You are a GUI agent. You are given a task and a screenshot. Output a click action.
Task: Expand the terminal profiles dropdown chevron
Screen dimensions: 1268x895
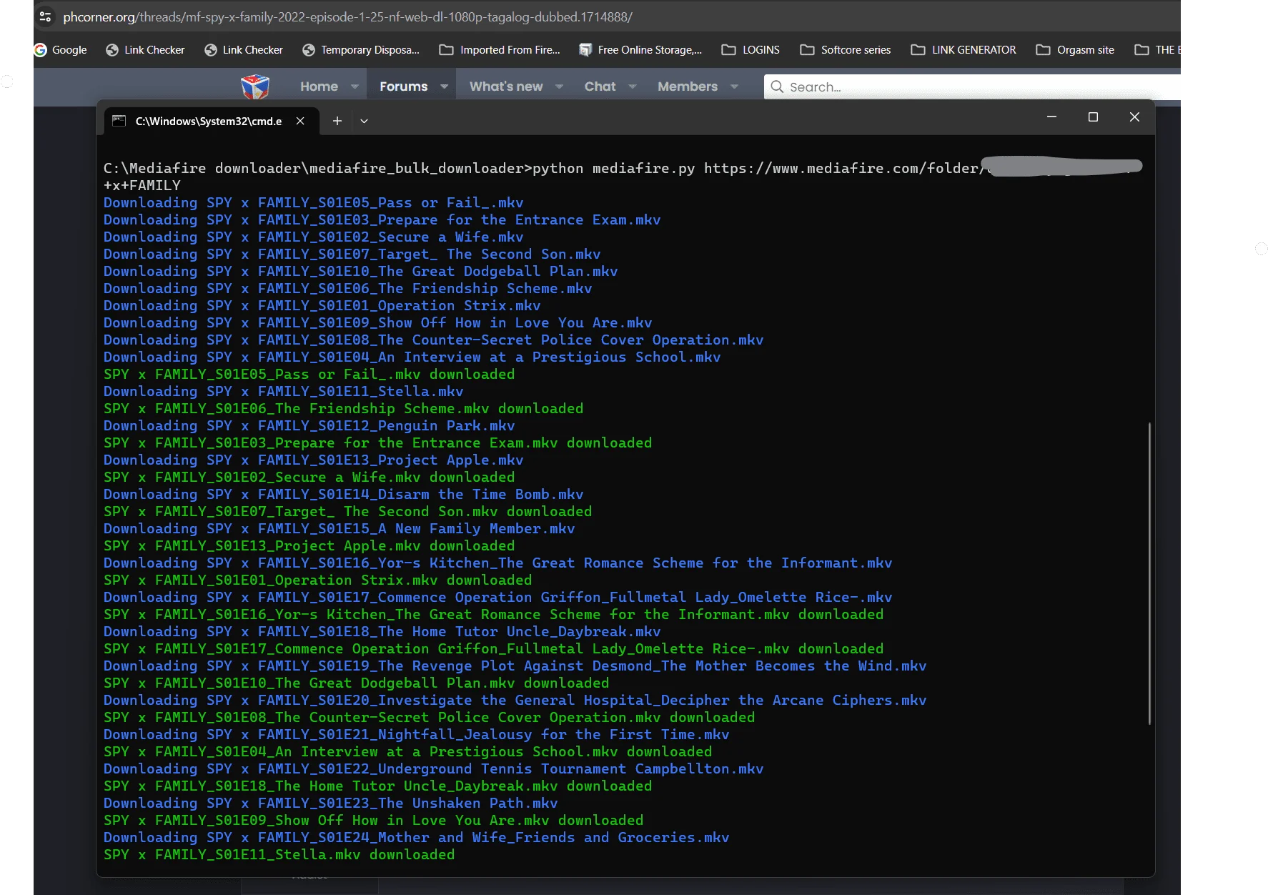coord(364,121)
